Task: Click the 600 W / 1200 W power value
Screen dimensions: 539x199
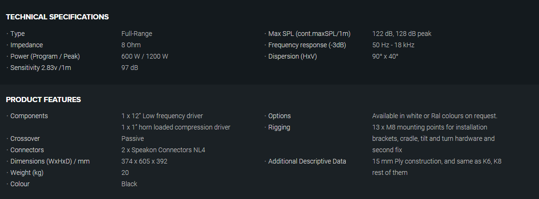Action: (x=145, y=56)
